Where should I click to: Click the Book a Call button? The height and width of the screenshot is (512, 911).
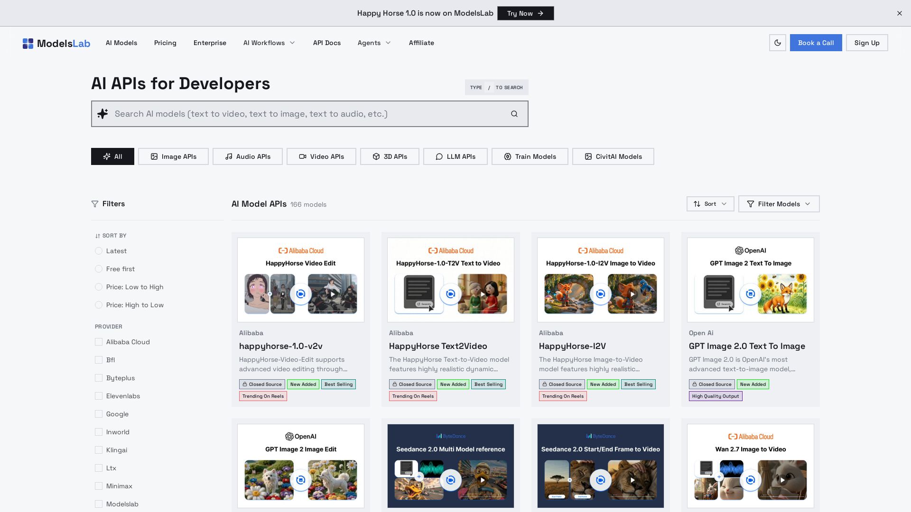(x=816, y=43)
